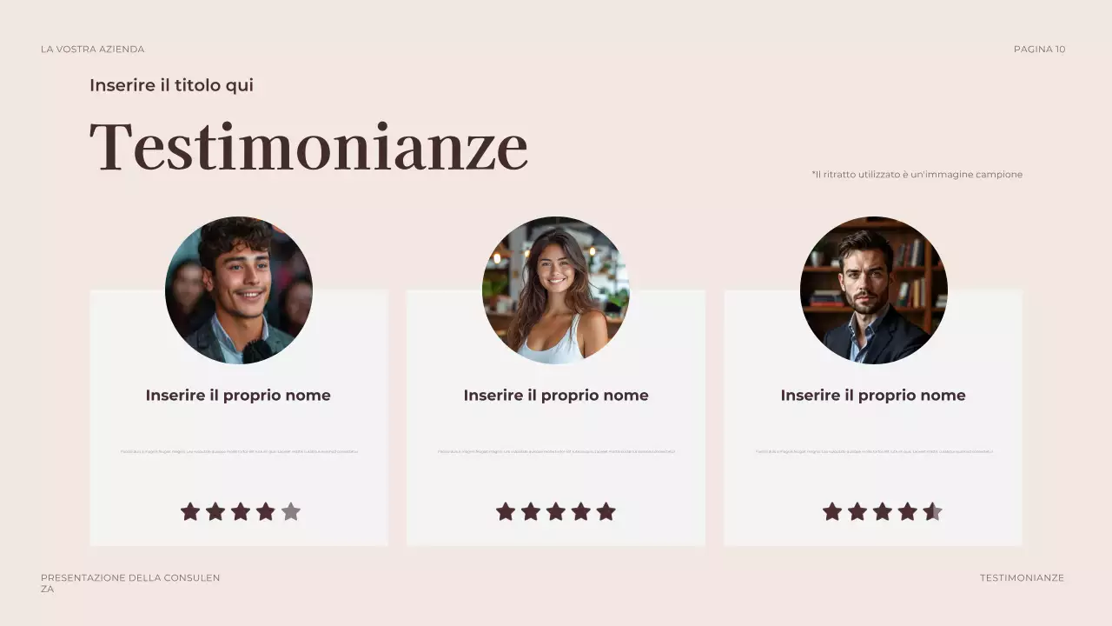Screen dimensions: 1112x626
Task: Click the name placeholder under the woman's portrait
Action: pyautogui.click(x=556, y=396)
